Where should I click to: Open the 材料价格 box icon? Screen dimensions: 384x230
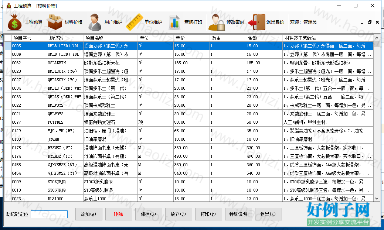[55, 22]
